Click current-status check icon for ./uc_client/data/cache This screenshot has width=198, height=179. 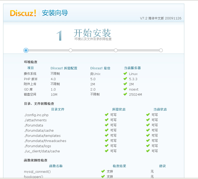[148, 151]
